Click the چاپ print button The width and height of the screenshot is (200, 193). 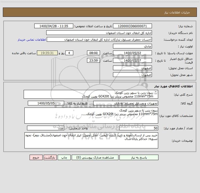point(64,158)
